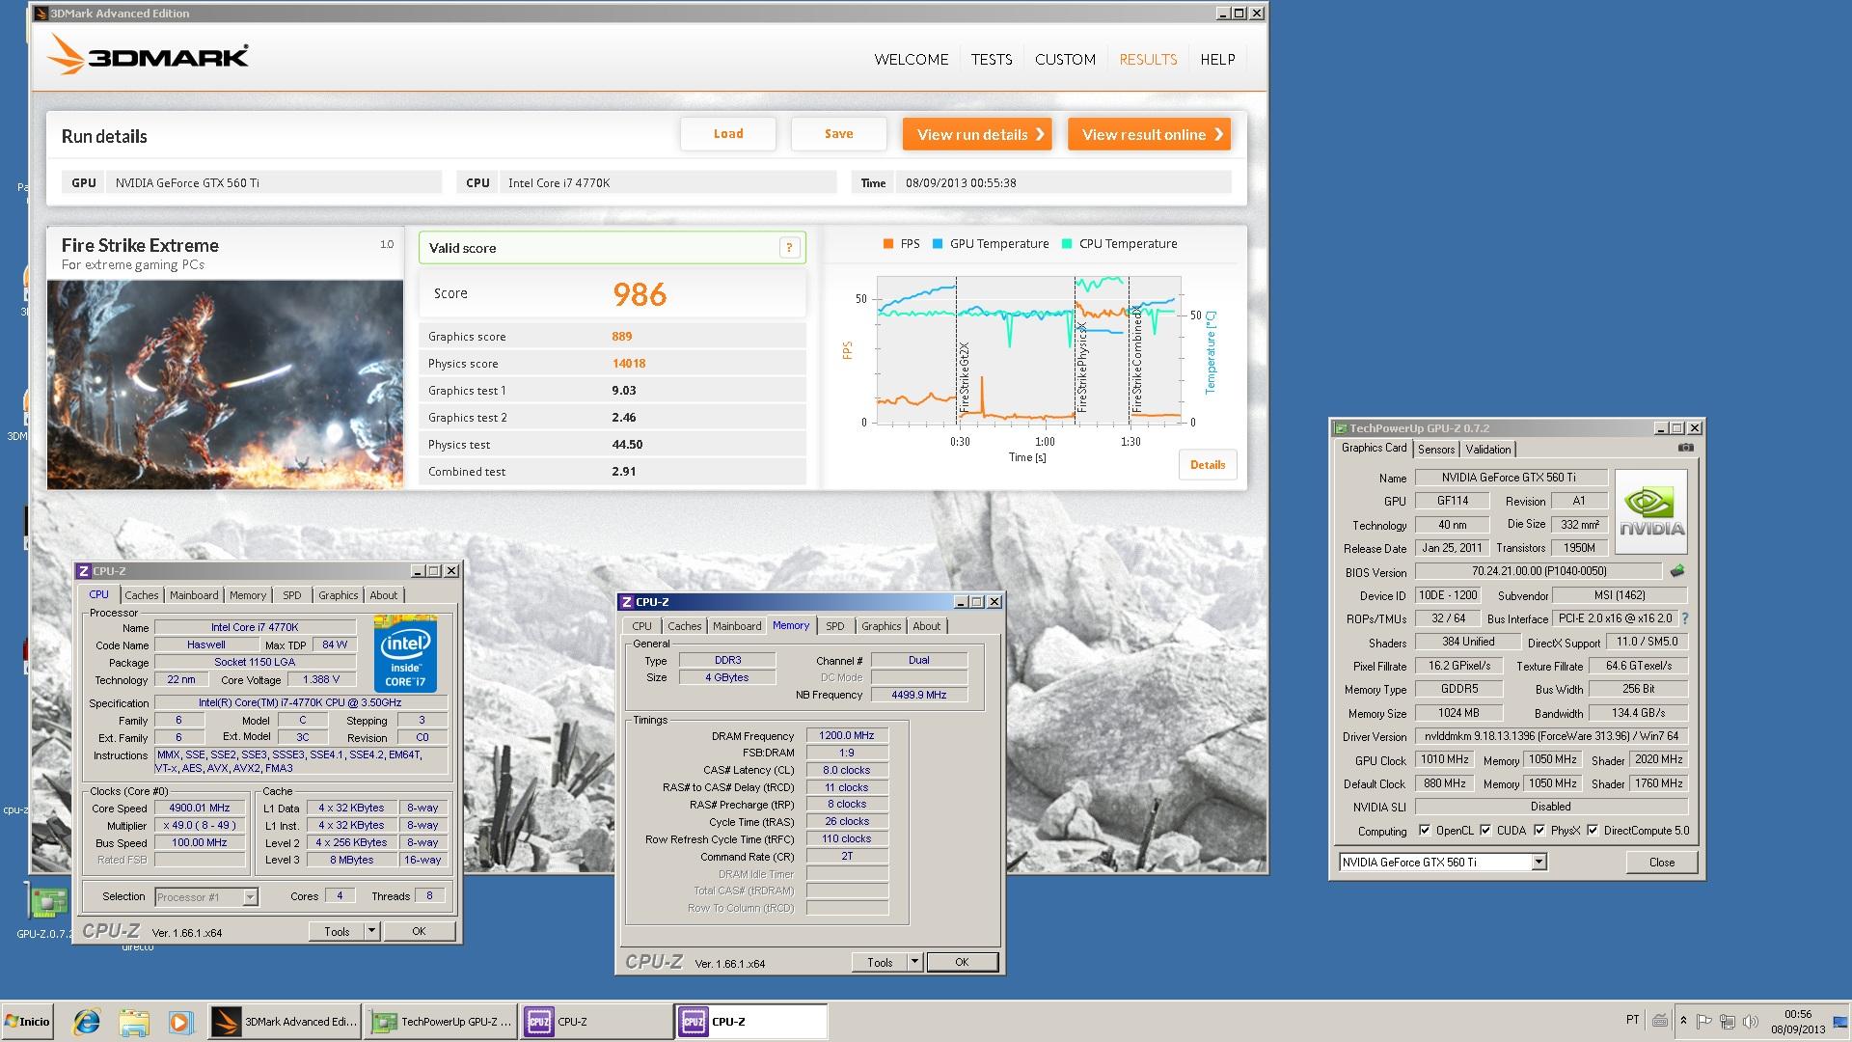Click View run details button
The width and height of the screenshot is (1852, 1042).
(977, 134)
